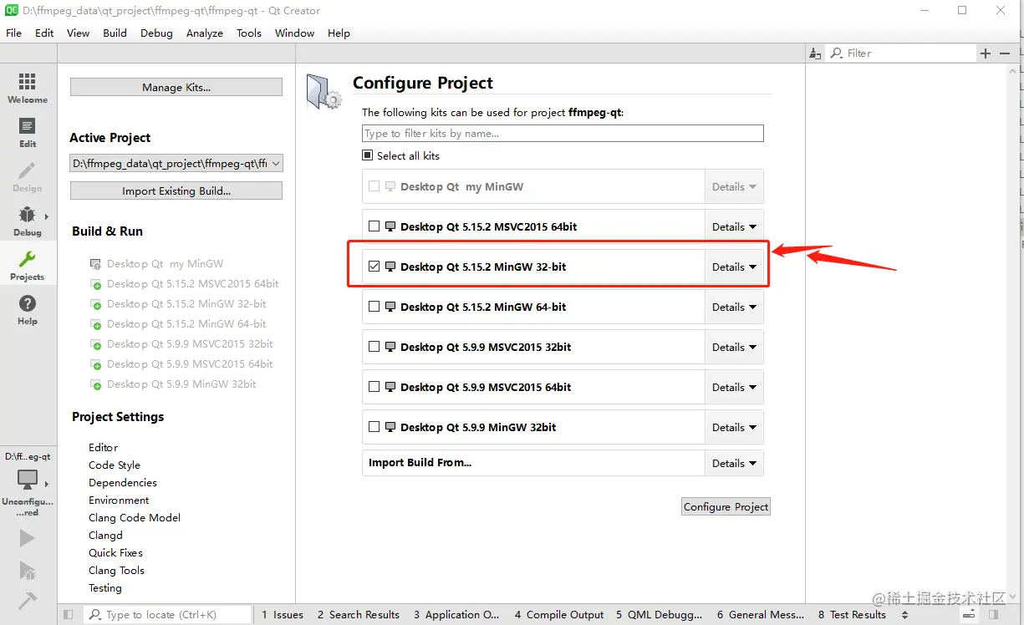Click the add plus icon in right panel
Screen dimensions: 1024x625
coord(986,53)
